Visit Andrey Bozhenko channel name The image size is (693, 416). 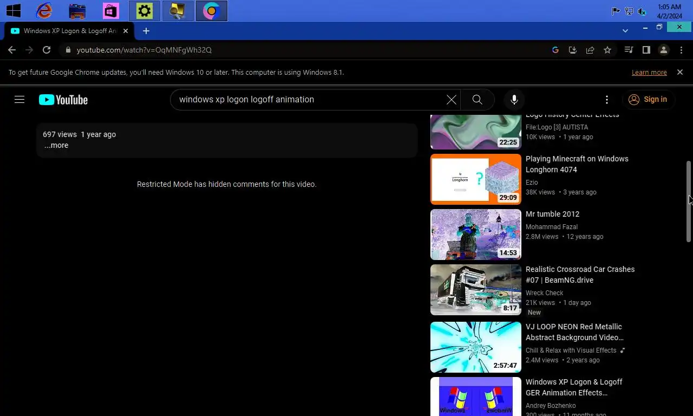click(x=551, y=406)
